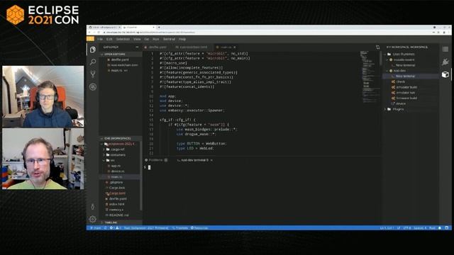Open app.rs in the file tree

(116, 166)
